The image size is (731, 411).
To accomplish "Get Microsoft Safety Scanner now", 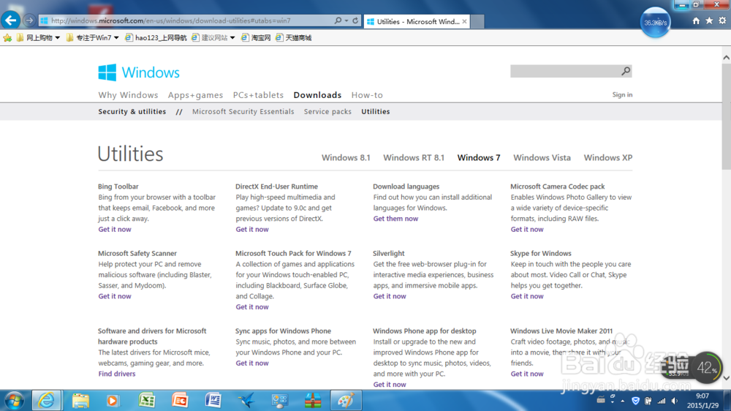I will [115, 296].
